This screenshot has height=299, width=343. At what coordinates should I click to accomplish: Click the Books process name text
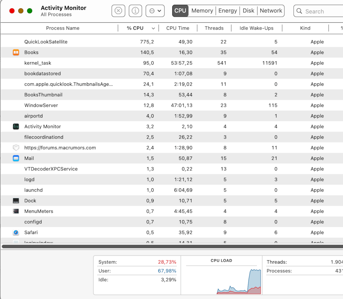[x=31, y=52]
